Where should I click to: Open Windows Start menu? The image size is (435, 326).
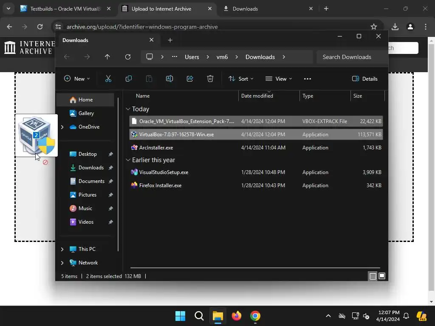(180, 316)
